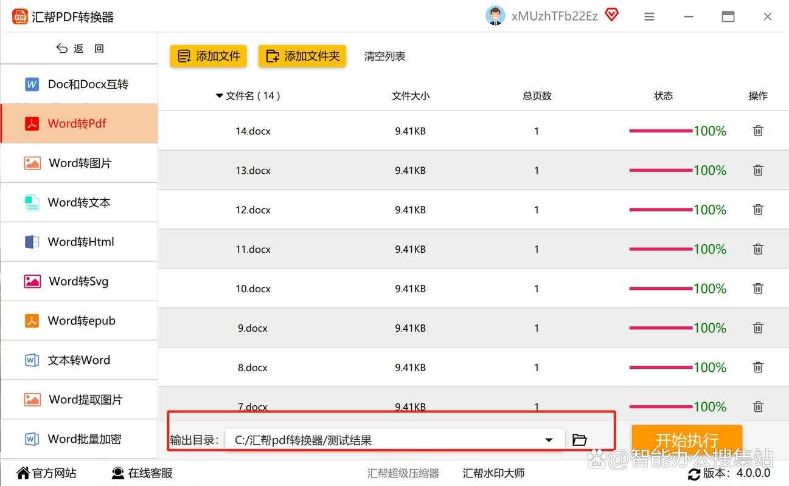Click the user avatar xMUzhTFb22Ez
The image size is (789, 486).
coord(495,16)
